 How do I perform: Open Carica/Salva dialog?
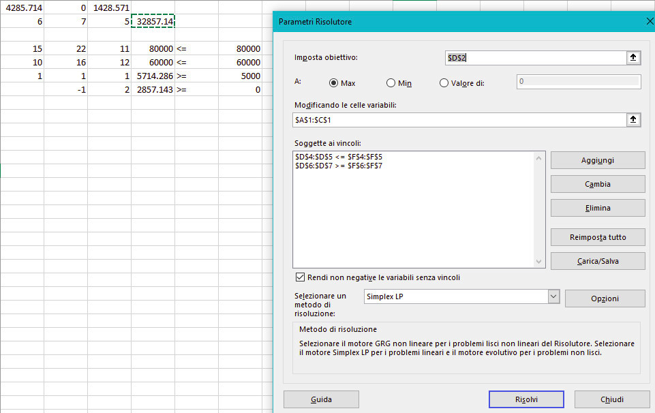pyautogui.click(x=598, y=261)
